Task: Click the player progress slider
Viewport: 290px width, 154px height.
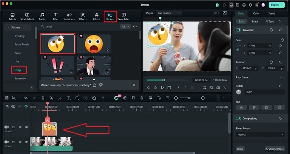Action: (167, 80)
